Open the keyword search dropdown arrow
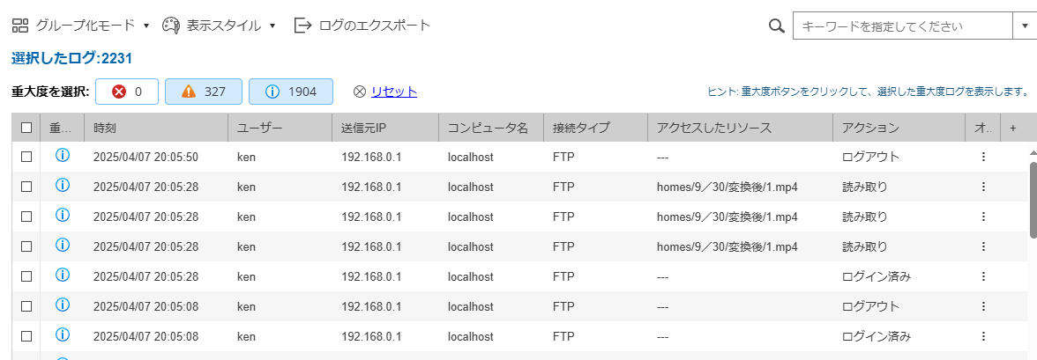Viewport: 1037px width, 360px height. (x=1021, y=26)
